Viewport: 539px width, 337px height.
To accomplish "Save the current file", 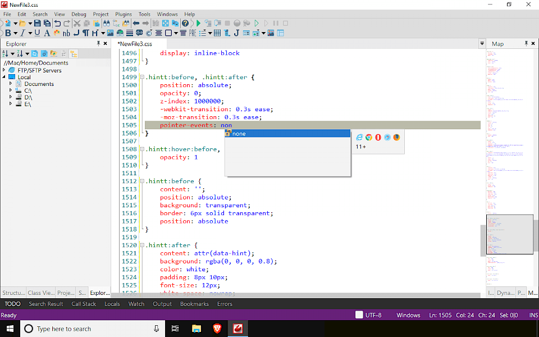I will tap(37, 24).
